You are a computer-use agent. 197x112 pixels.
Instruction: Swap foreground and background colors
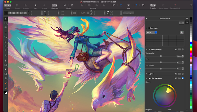7,92
